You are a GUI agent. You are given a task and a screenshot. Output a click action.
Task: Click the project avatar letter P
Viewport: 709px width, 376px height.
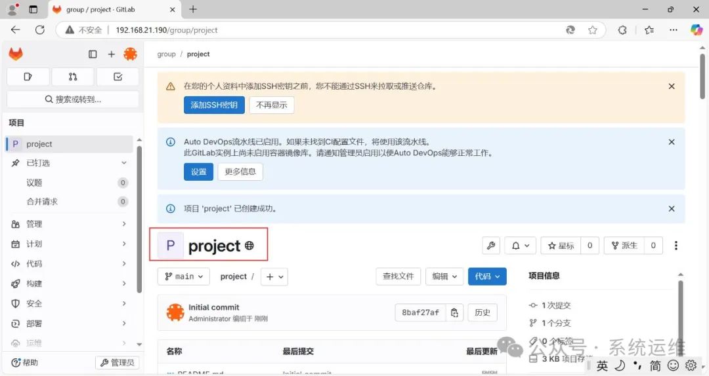point(171,245)
